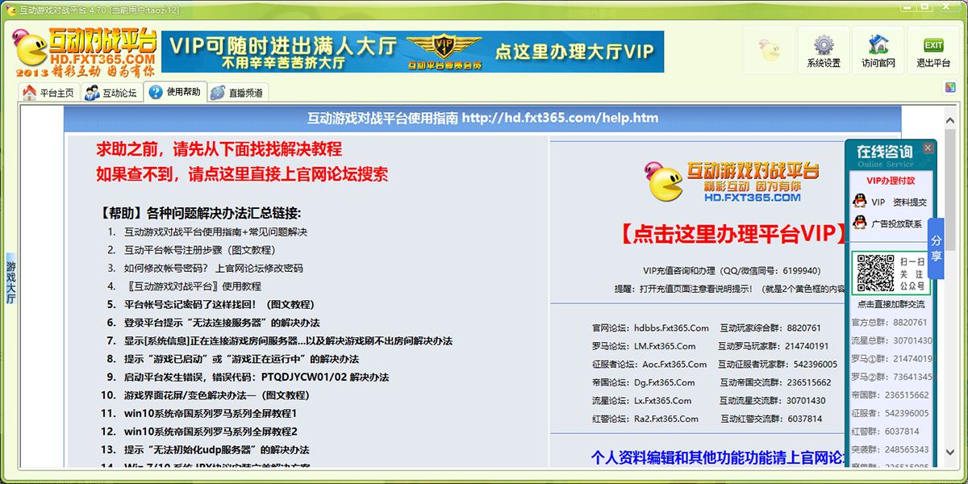Switch to the 平台主页 tab
The width and height of the screenshot is (968, 484).
[x=50, y=93]
